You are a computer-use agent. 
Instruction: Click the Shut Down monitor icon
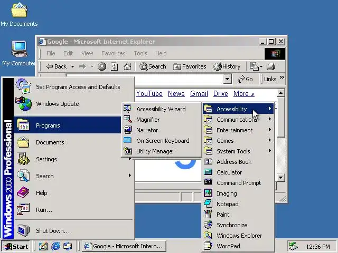[x=23, y=230]
